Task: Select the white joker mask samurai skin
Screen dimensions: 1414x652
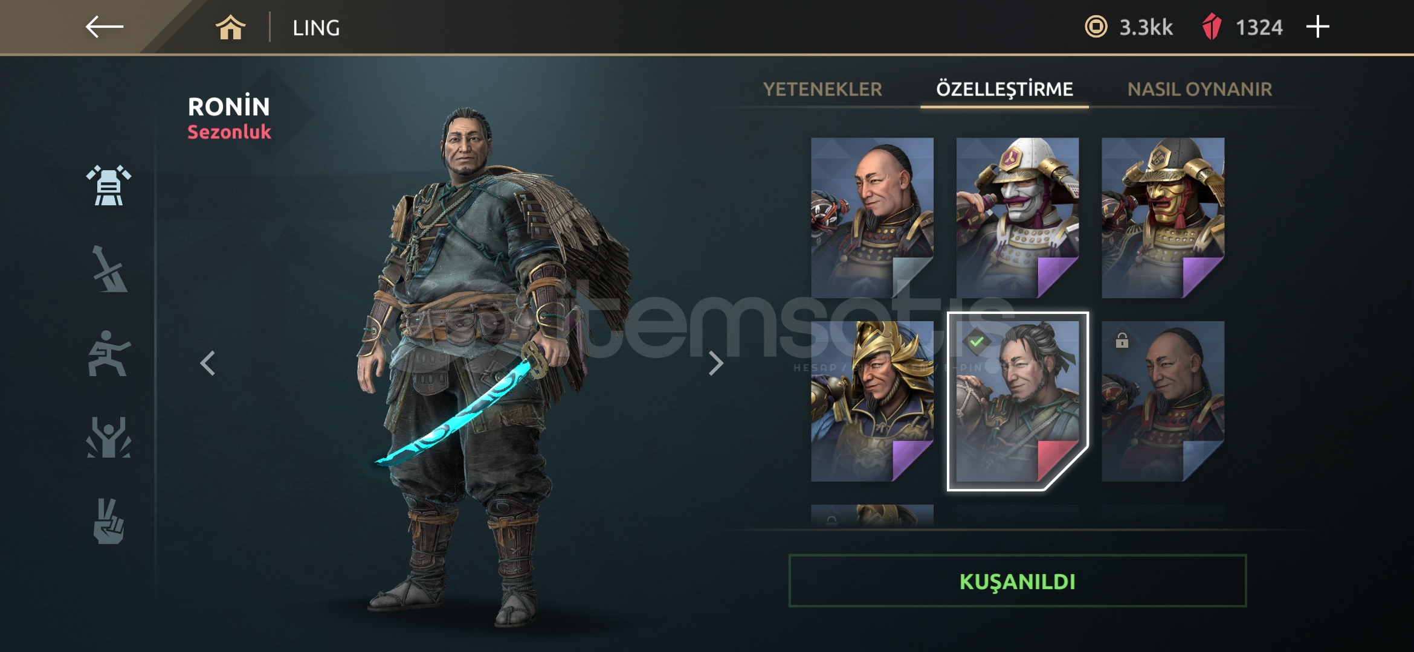Action: point(1018,218)
